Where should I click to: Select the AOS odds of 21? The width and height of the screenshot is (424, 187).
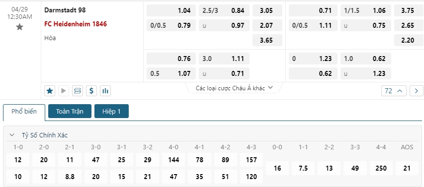click(407, 168)
